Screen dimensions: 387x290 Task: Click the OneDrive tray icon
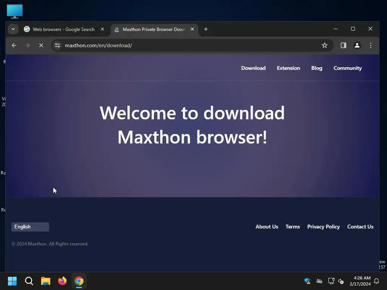click(x=319, y=281)
